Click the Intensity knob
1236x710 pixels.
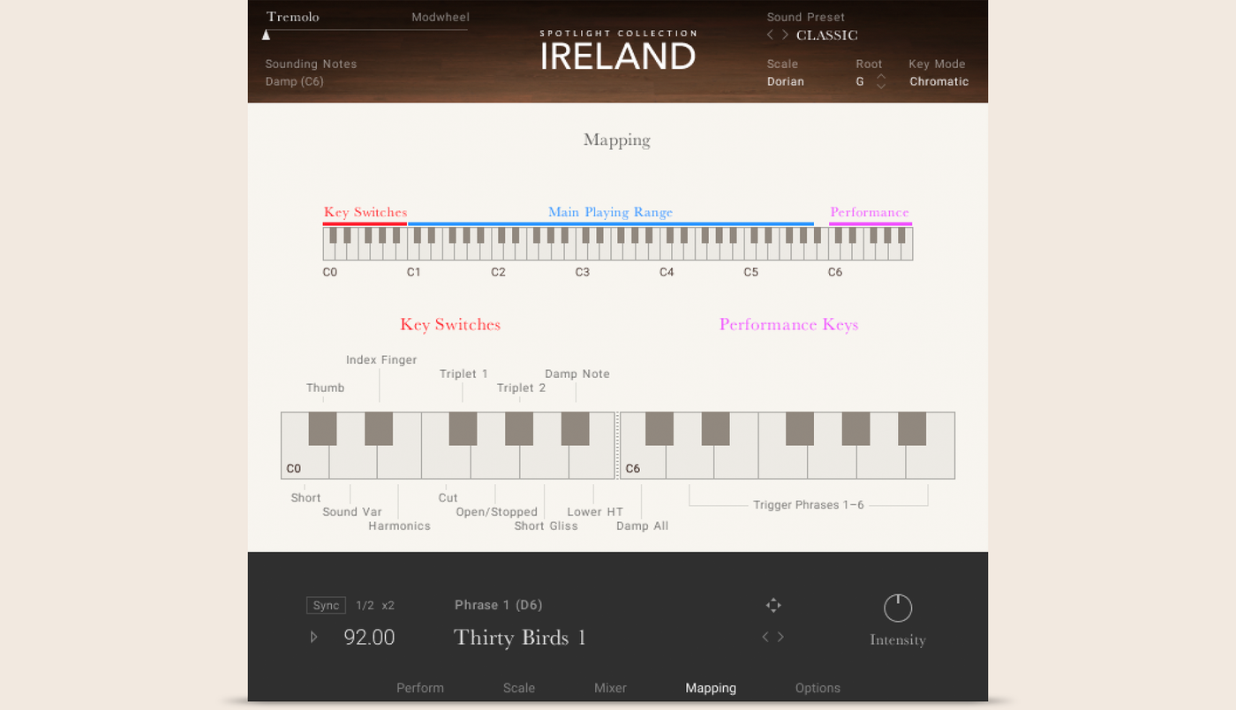(x=898, y=608)
